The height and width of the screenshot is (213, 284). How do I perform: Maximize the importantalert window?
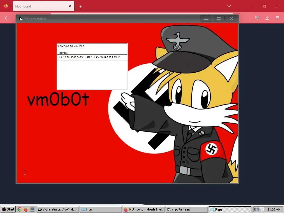click(x=219, y=19)
